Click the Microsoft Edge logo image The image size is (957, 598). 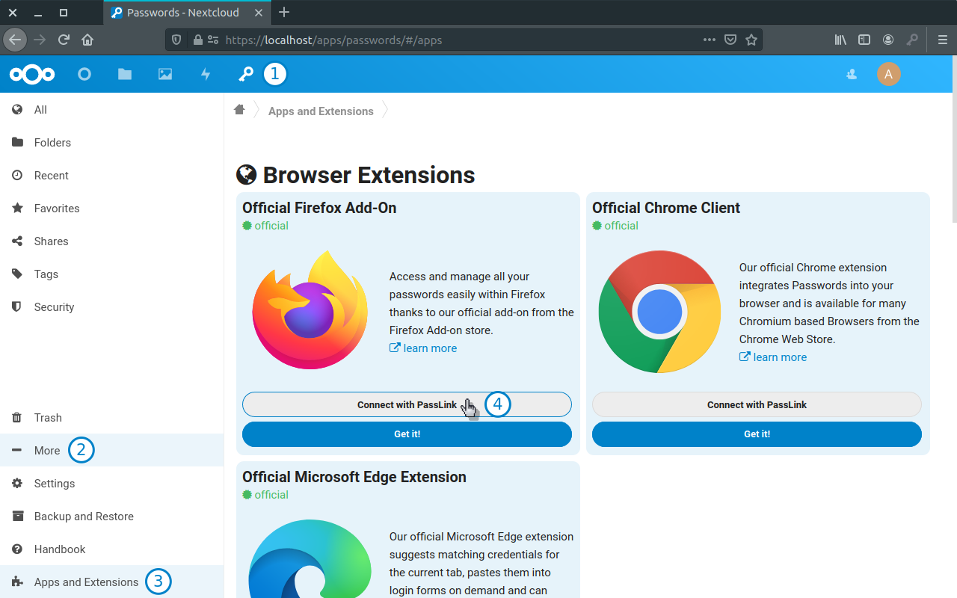(310, 559)
